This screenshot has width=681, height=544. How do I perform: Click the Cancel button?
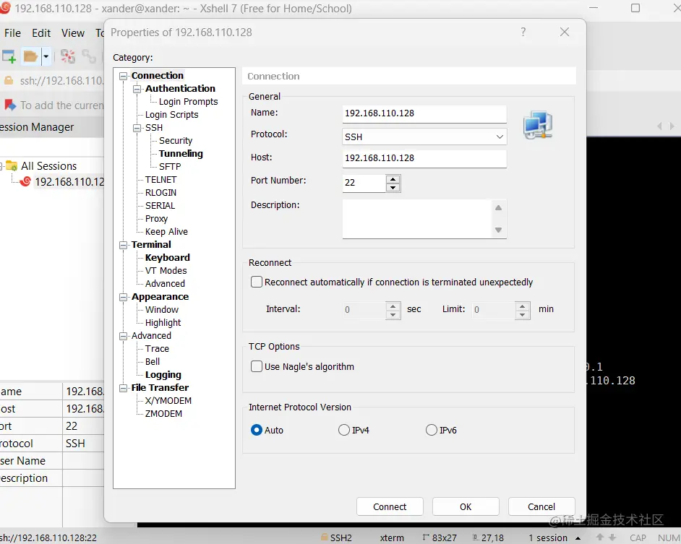click(x=541, y=506)
